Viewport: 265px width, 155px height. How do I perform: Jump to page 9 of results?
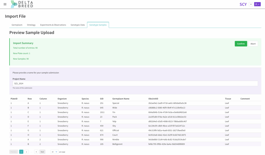(x=36, y=152)
